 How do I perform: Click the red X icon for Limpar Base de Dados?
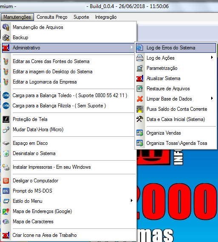140,99
